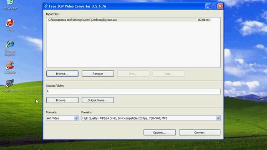Browse for input files
The image size is (267, 150).
point(62,74)
